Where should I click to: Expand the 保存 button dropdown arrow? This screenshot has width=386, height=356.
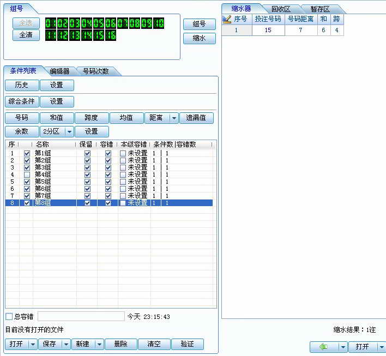pos(65,345)
